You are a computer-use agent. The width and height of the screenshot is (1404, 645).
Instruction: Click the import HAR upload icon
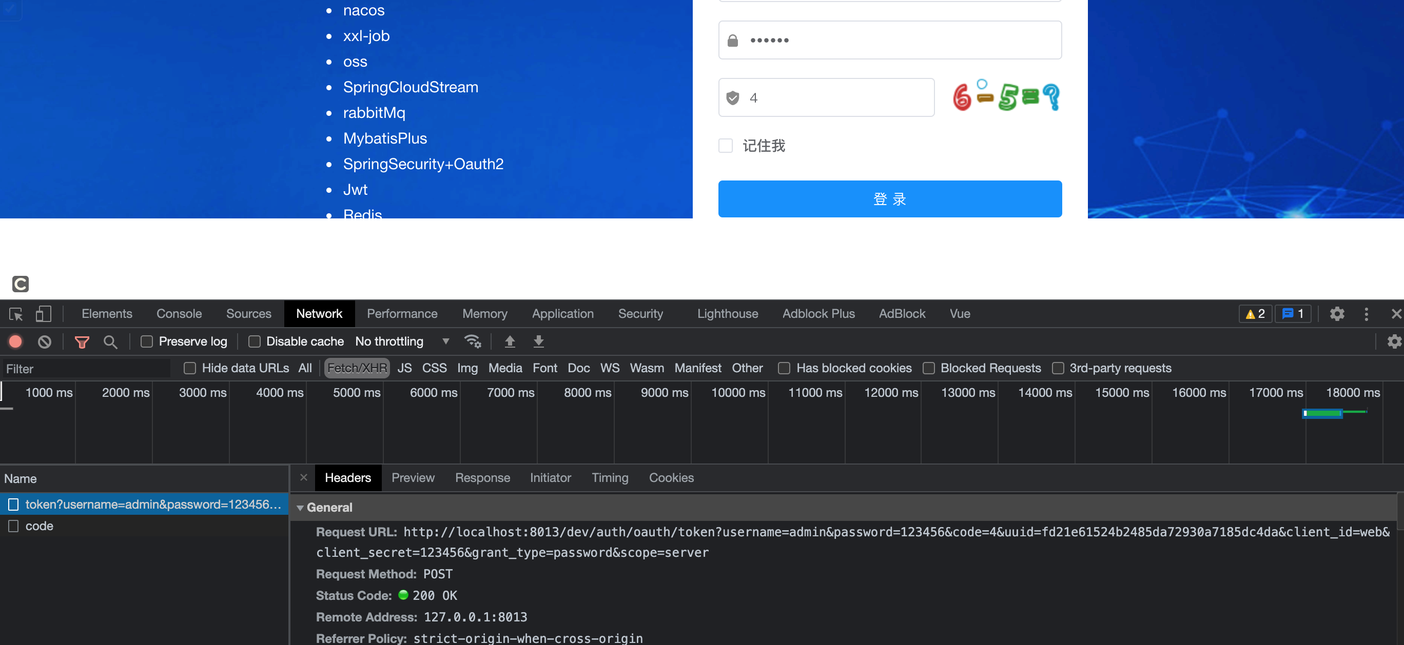(x=510, y=341)
